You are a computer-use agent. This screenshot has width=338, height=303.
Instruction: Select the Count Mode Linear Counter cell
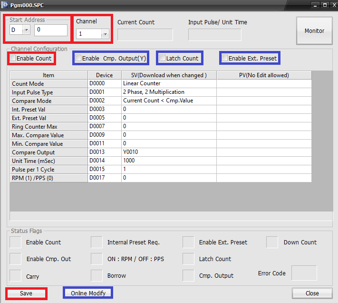169,84
